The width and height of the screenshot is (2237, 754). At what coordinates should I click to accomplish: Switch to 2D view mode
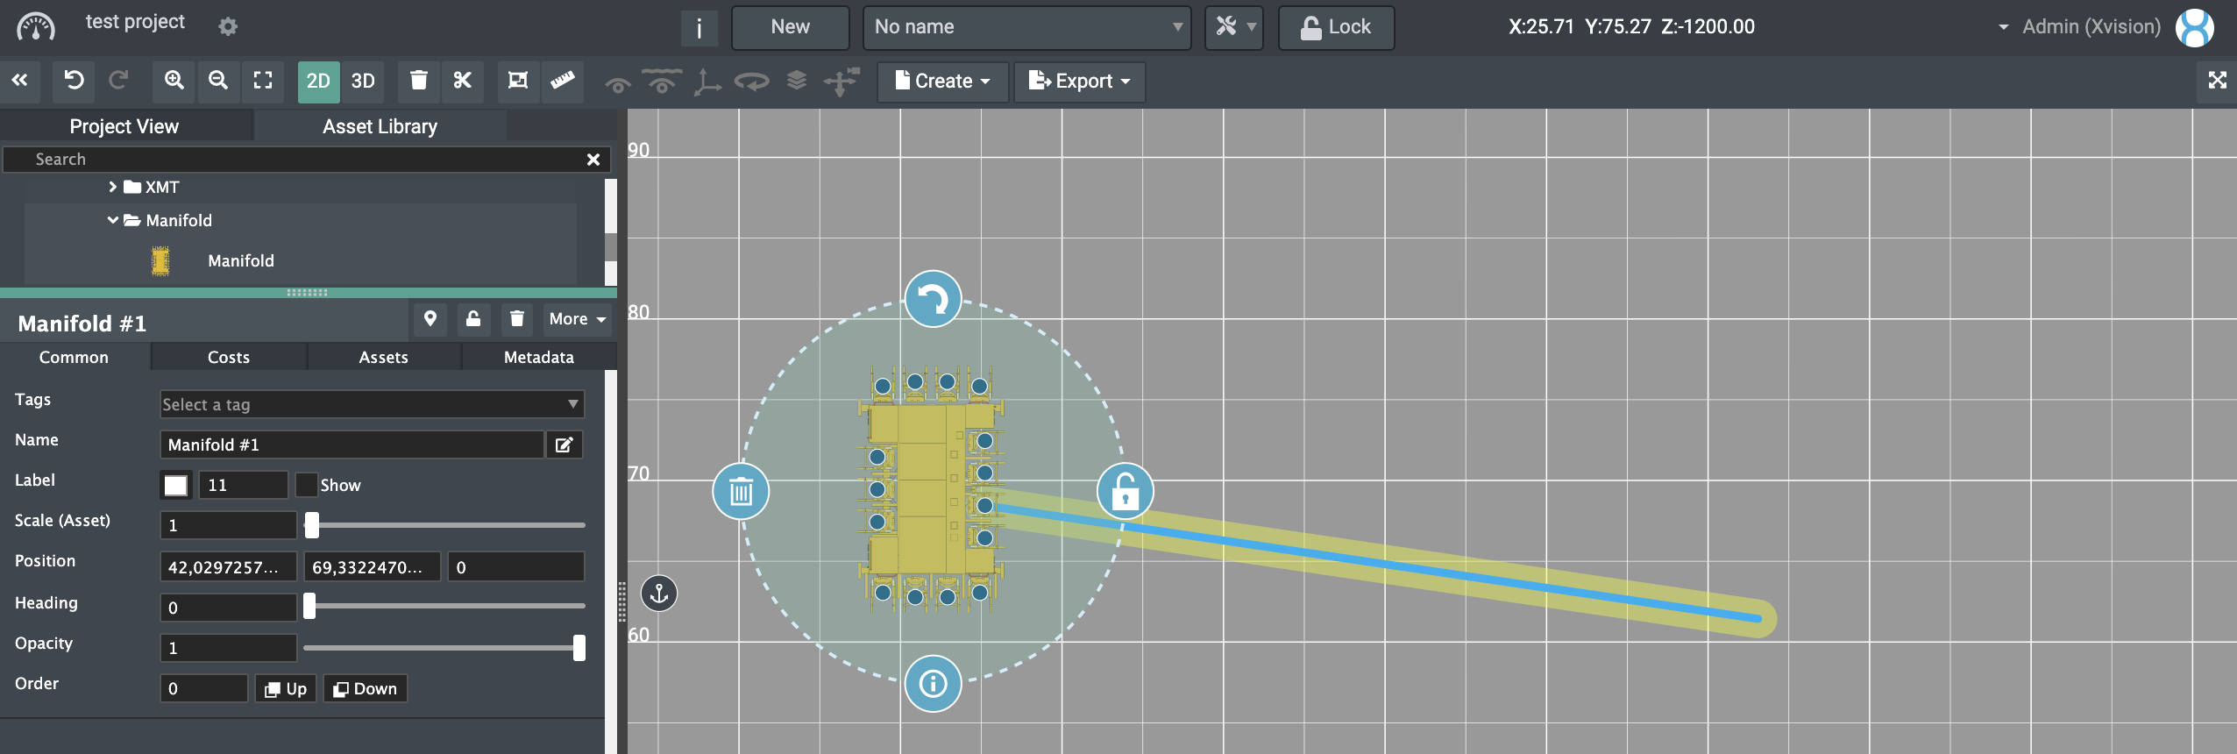318,81
